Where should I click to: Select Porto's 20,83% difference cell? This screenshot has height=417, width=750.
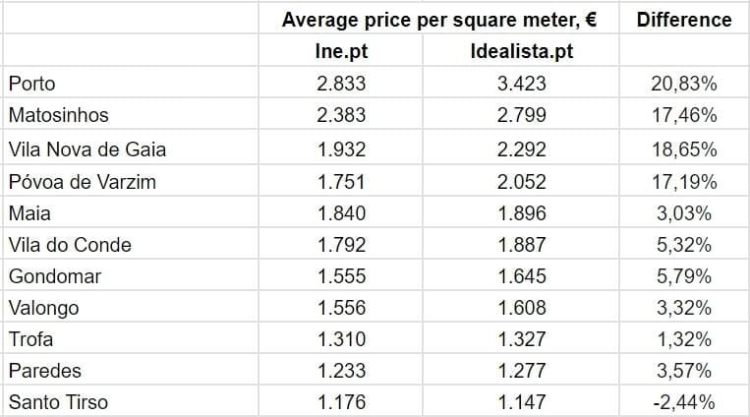tap(684, 84)
